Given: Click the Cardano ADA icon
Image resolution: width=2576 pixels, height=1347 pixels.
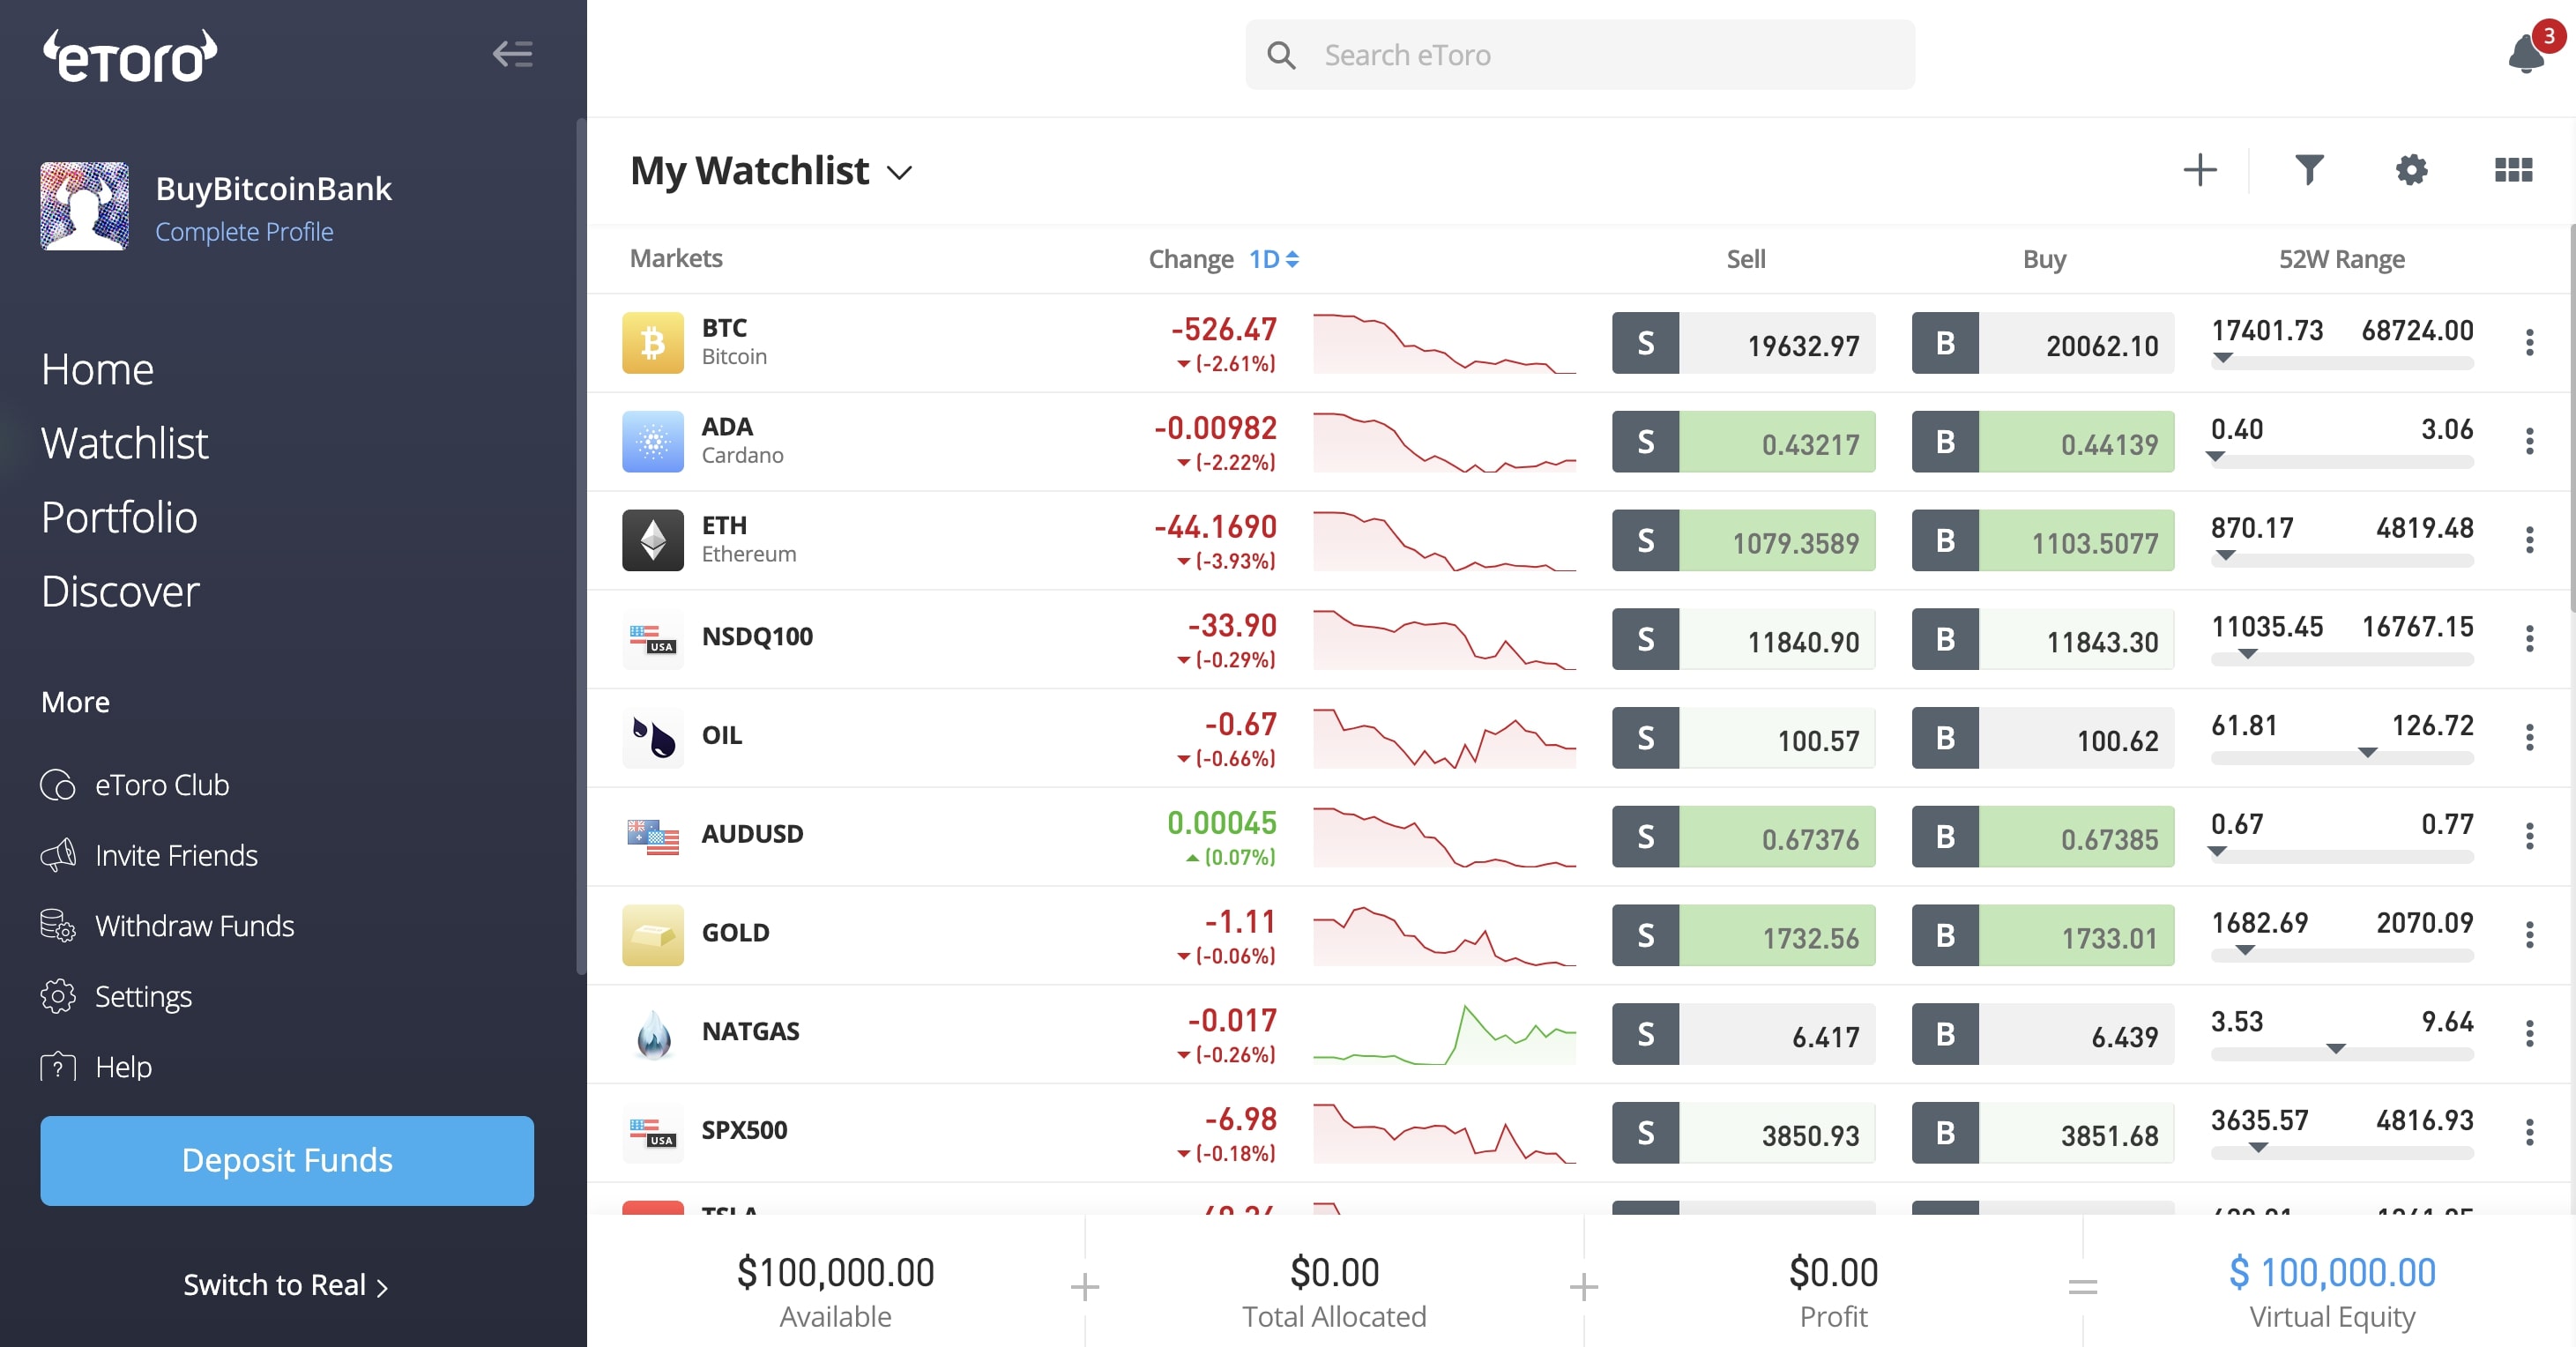Looking at the screenshot, I should click(x=652, y=441).
